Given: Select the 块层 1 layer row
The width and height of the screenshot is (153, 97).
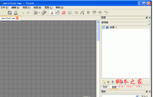Looking at the screenshot, I should click(126, 27).
